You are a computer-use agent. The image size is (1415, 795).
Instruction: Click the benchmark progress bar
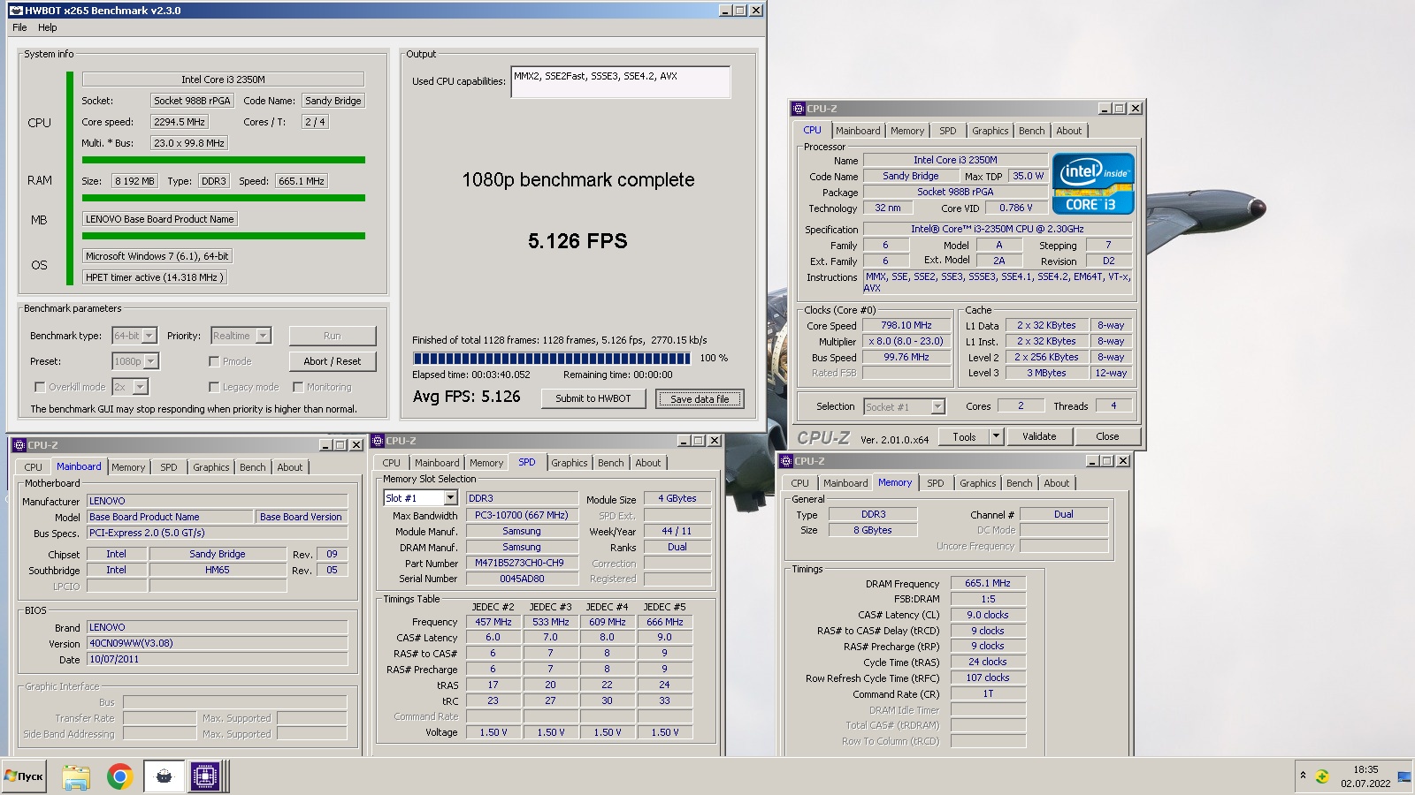pyautogui.click(x=552, y=359)
